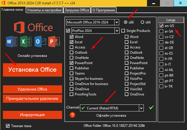
Task: Check OneDrive for business checkbox
Action: coord(71,84)
